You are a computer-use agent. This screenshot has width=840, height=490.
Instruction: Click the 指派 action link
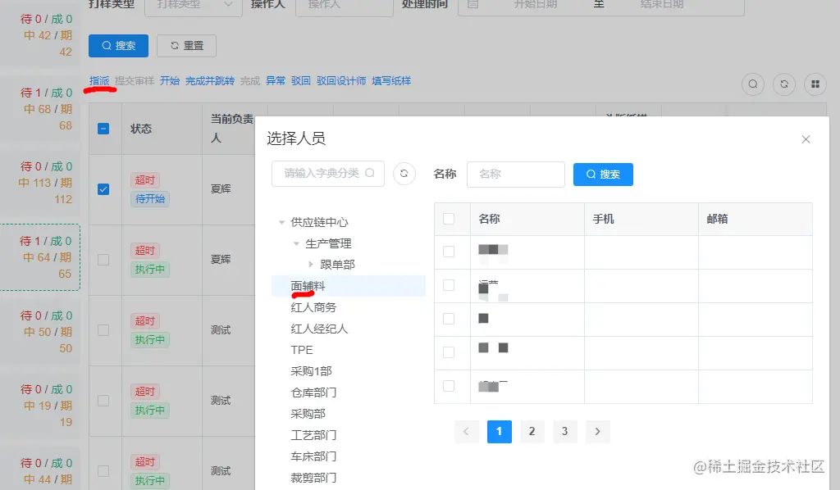(99, 81)
